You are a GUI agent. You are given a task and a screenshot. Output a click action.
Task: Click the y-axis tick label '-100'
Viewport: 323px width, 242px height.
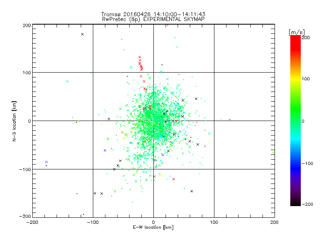[25, 169]
